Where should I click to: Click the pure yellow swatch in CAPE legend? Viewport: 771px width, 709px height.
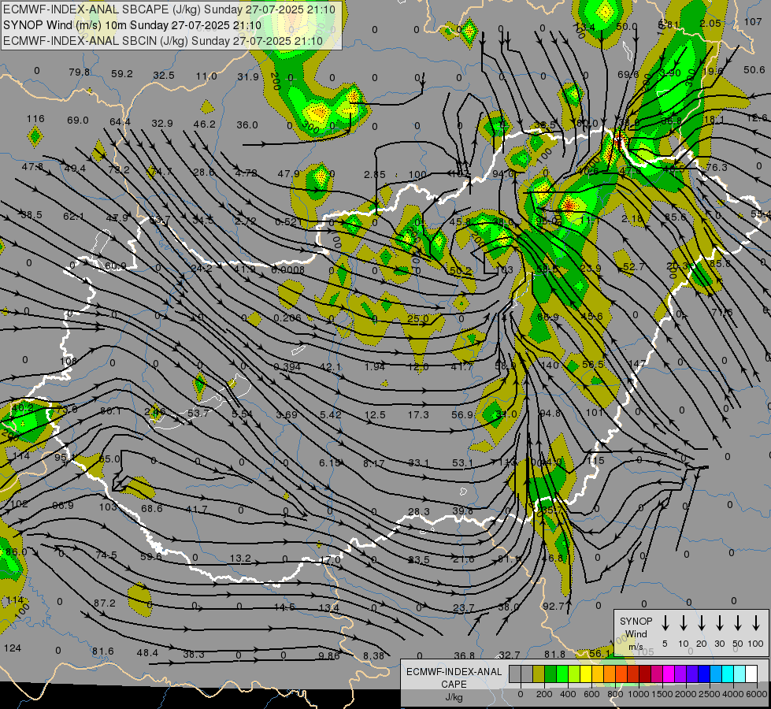pyautogui.click(x=586, y=674)
